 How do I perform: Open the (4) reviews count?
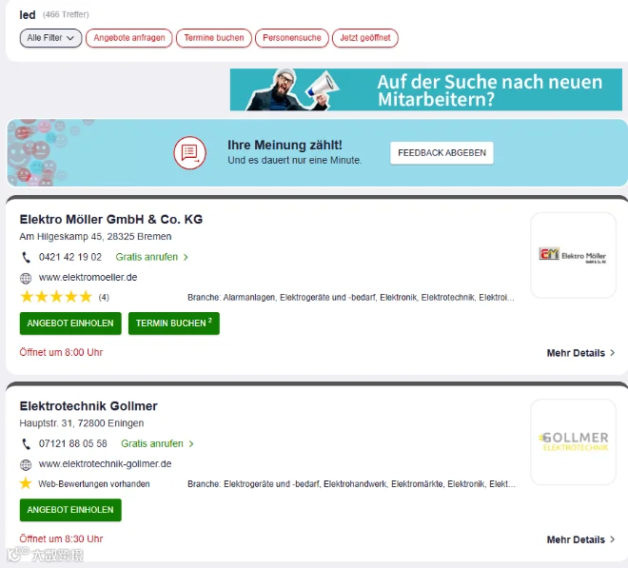coord(104,297)
